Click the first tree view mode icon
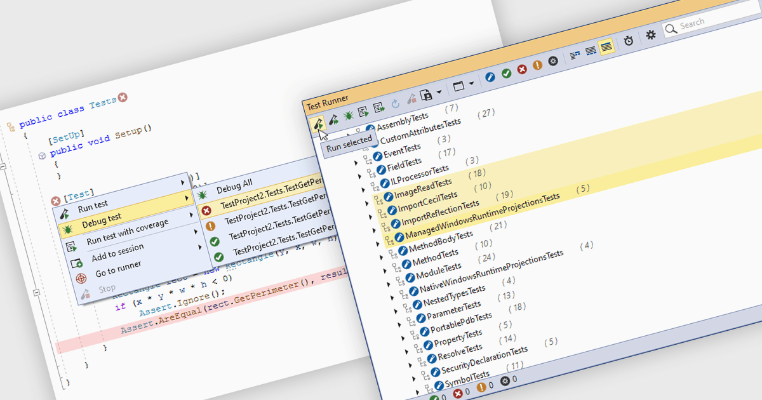Screen dimensions: 762x400 (x=575, y=55)
